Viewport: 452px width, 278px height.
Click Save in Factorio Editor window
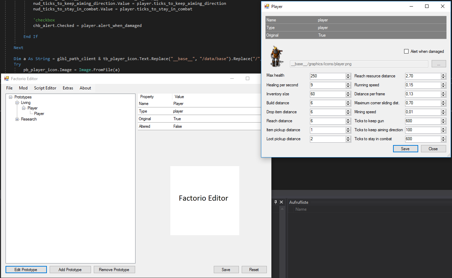(x=226, y=270)
